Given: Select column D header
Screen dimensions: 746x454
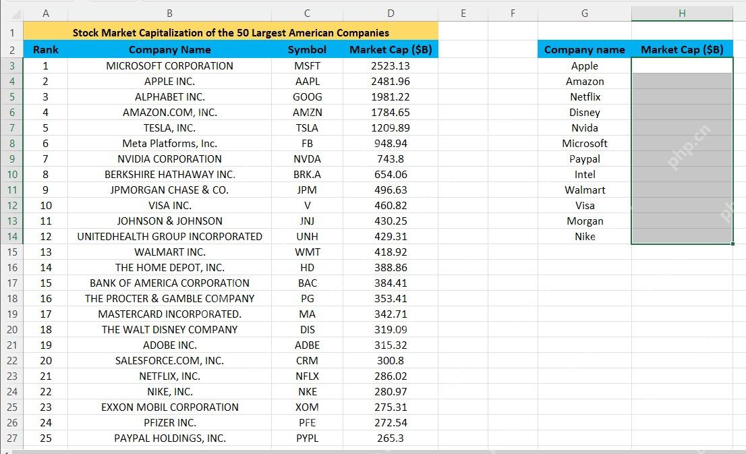Looking at the screenshot, I should 391,13.
